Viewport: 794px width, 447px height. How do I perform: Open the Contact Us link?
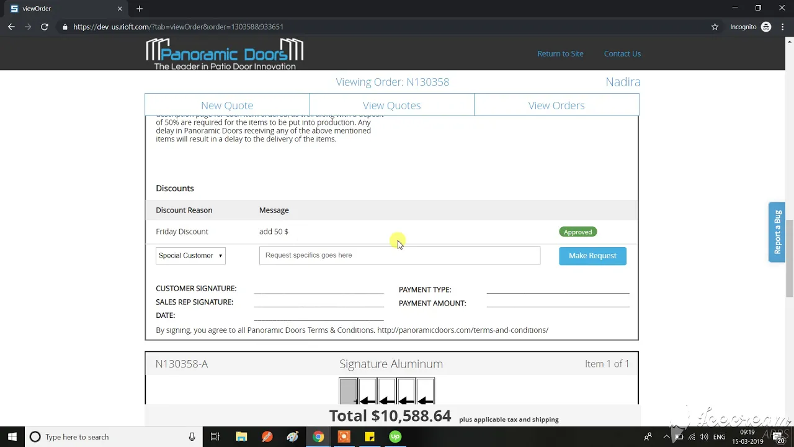622,53
